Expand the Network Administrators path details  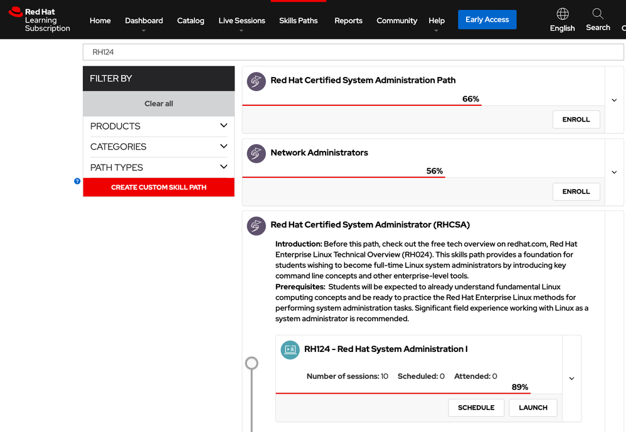point(614,172)
